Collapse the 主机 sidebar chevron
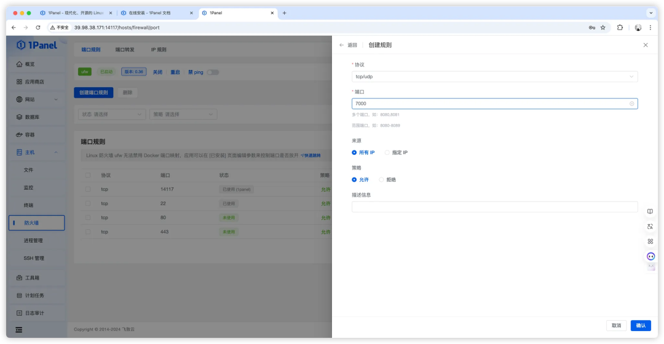This screenshot has width=664, height=344. tap(56, 152)
